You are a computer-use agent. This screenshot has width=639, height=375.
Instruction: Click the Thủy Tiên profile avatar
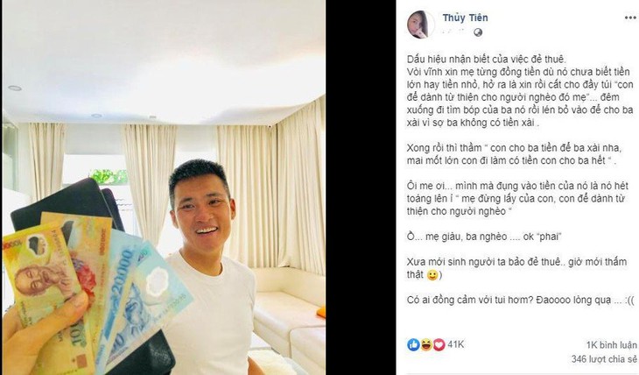tap(420, 25)
